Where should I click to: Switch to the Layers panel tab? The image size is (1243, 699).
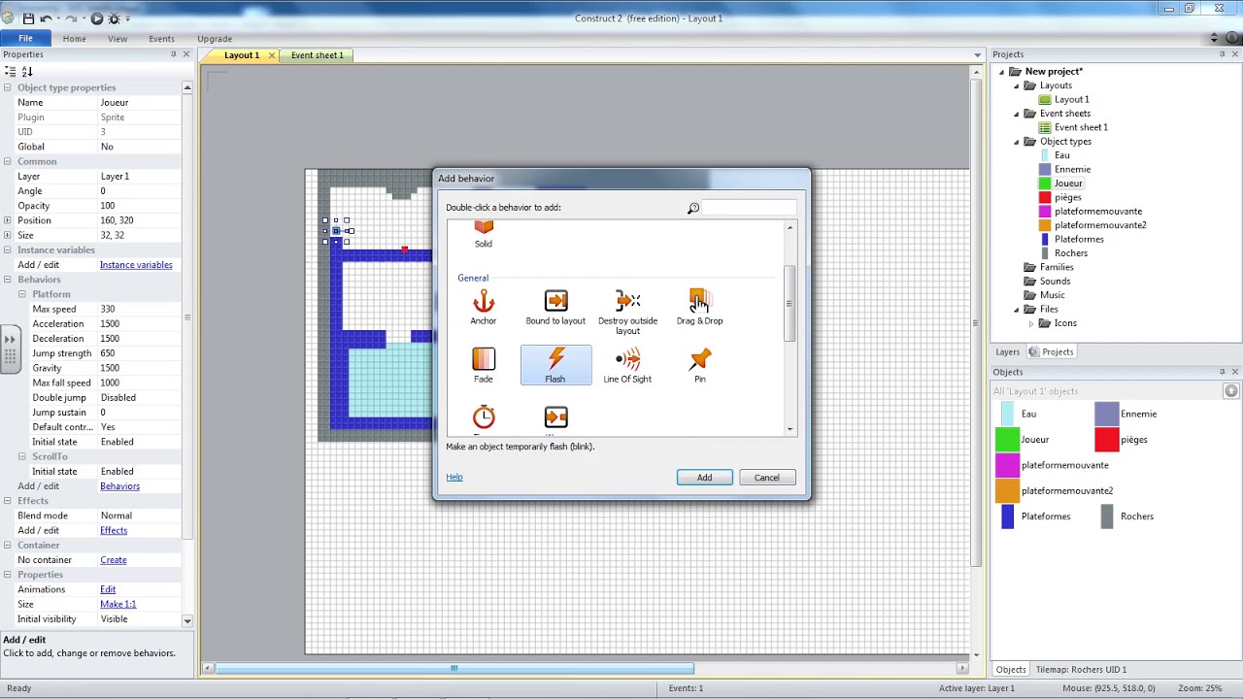1008,351
